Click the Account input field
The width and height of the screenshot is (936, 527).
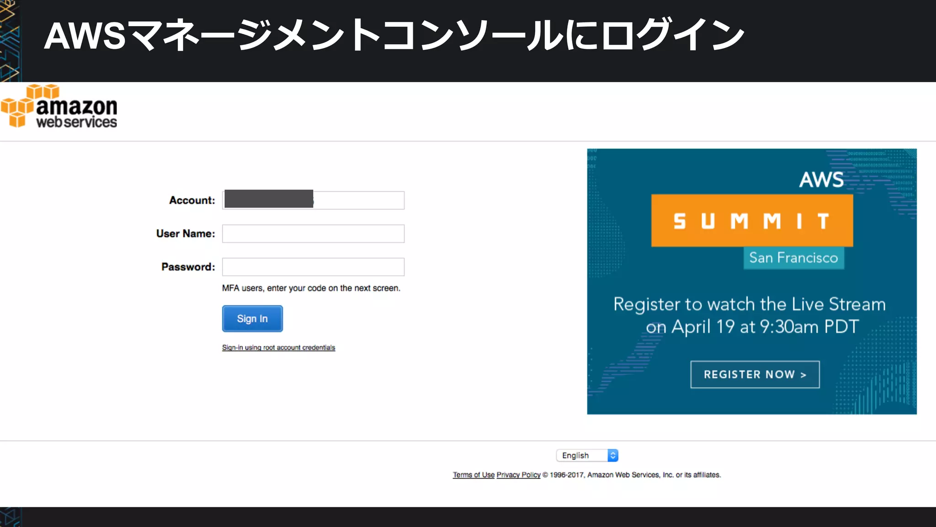coord(313,200)
